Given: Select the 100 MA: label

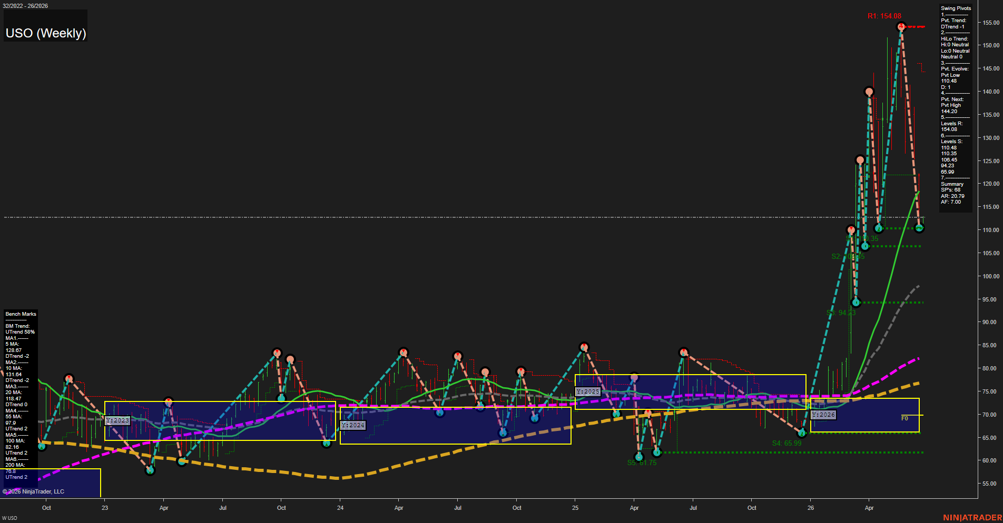Looking at the screenshot, I should click(x=15, y=441).
